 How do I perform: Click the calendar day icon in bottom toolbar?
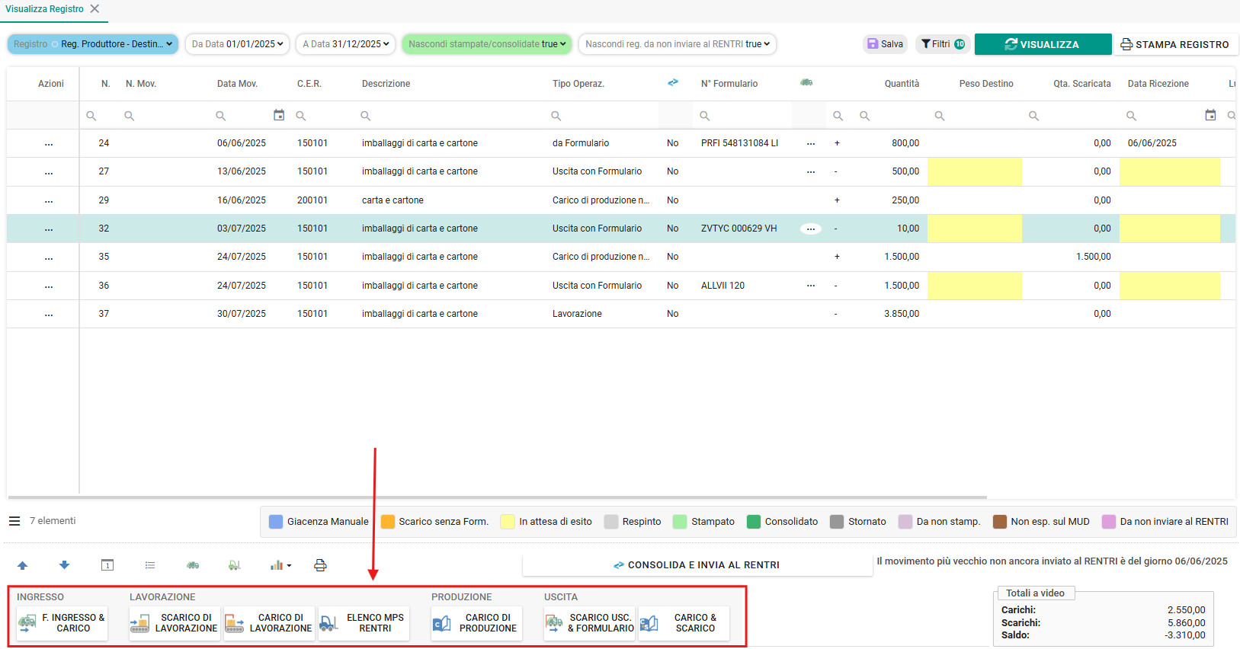coord(107,565)
